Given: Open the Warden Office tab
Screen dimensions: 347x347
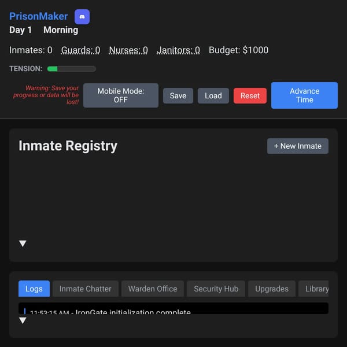Looking at the screenshot, I should 153,289.
